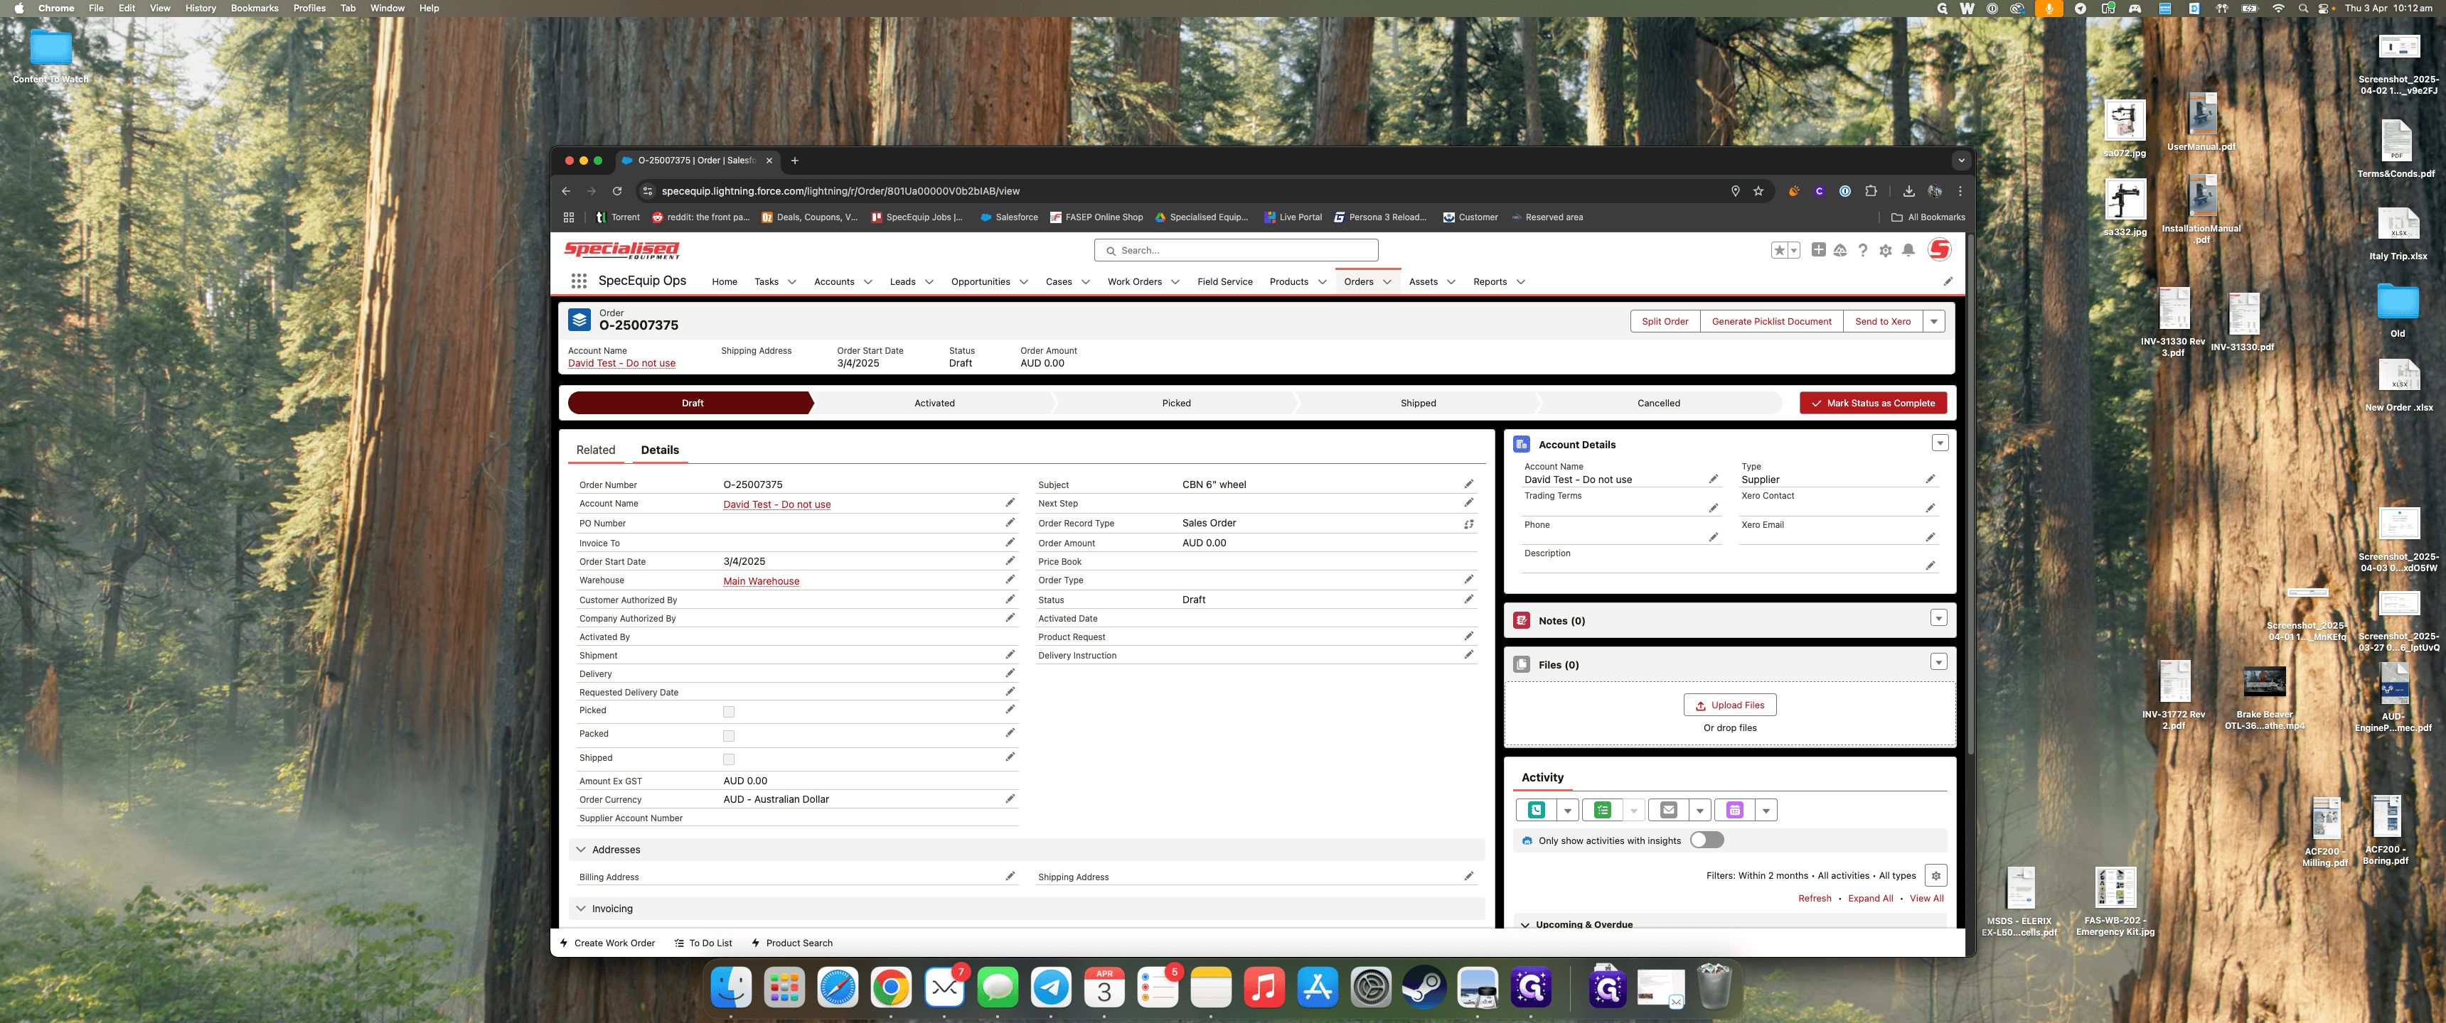This screenshot has height=1023, width=2446.
Task: Click the Favorites star icon
Action: click(x=1780, y=251)
